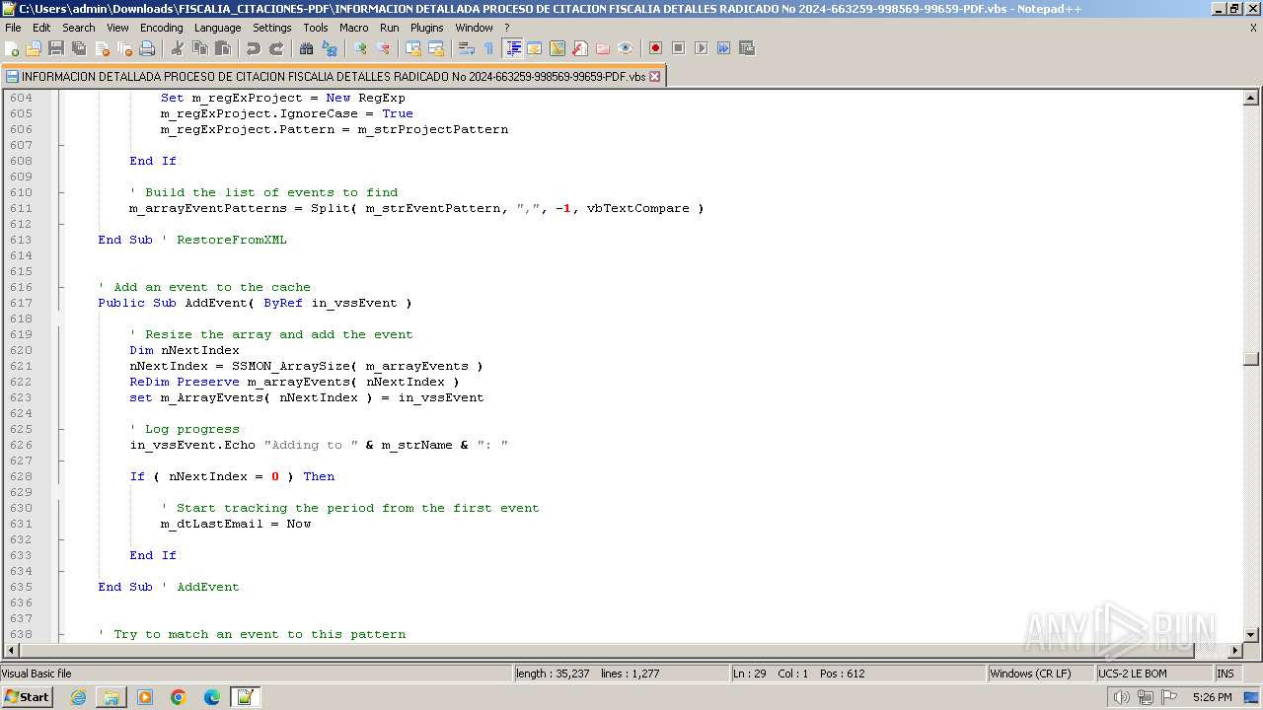Launch Google Chrome from the taskbar
This screenshot has height=710, width=1263.
[179, 697]
